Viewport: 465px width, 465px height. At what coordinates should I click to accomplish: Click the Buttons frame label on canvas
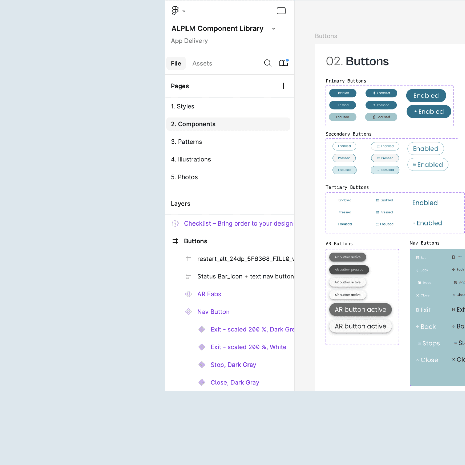tap(326, 36)
